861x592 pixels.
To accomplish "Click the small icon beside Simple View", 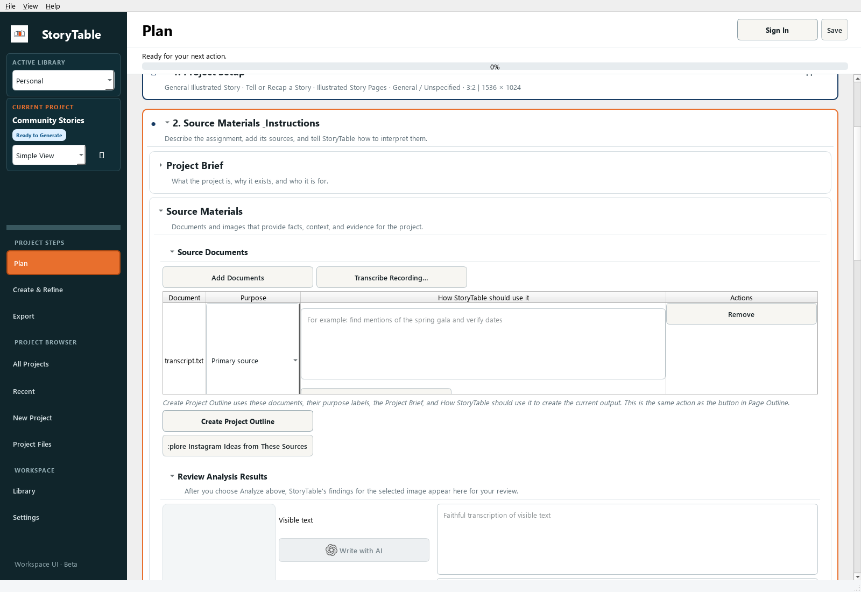I will [102, 156].
